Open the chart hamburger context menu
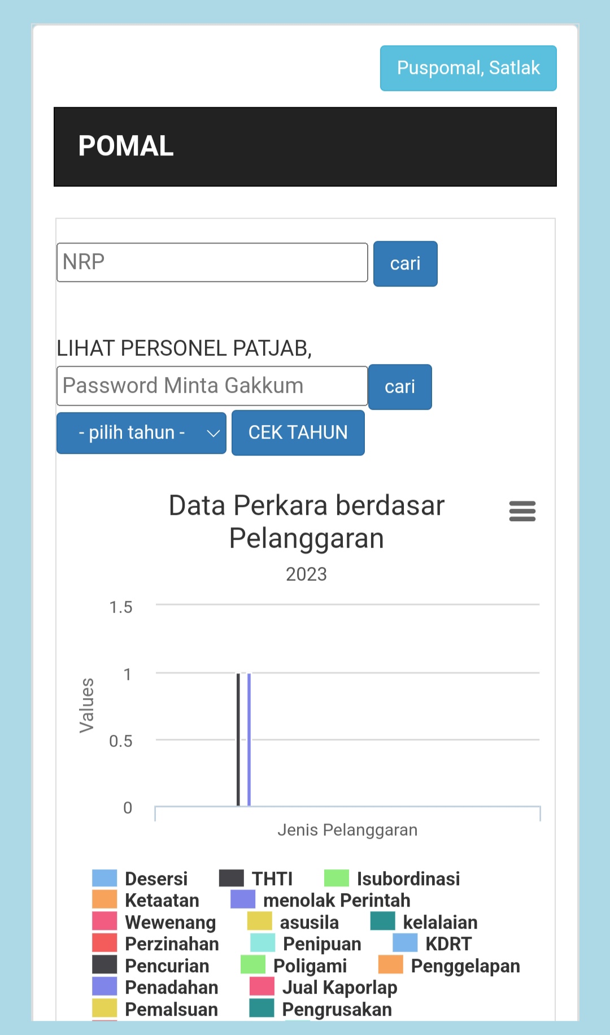610x1035 pixels. coord(522,511)
